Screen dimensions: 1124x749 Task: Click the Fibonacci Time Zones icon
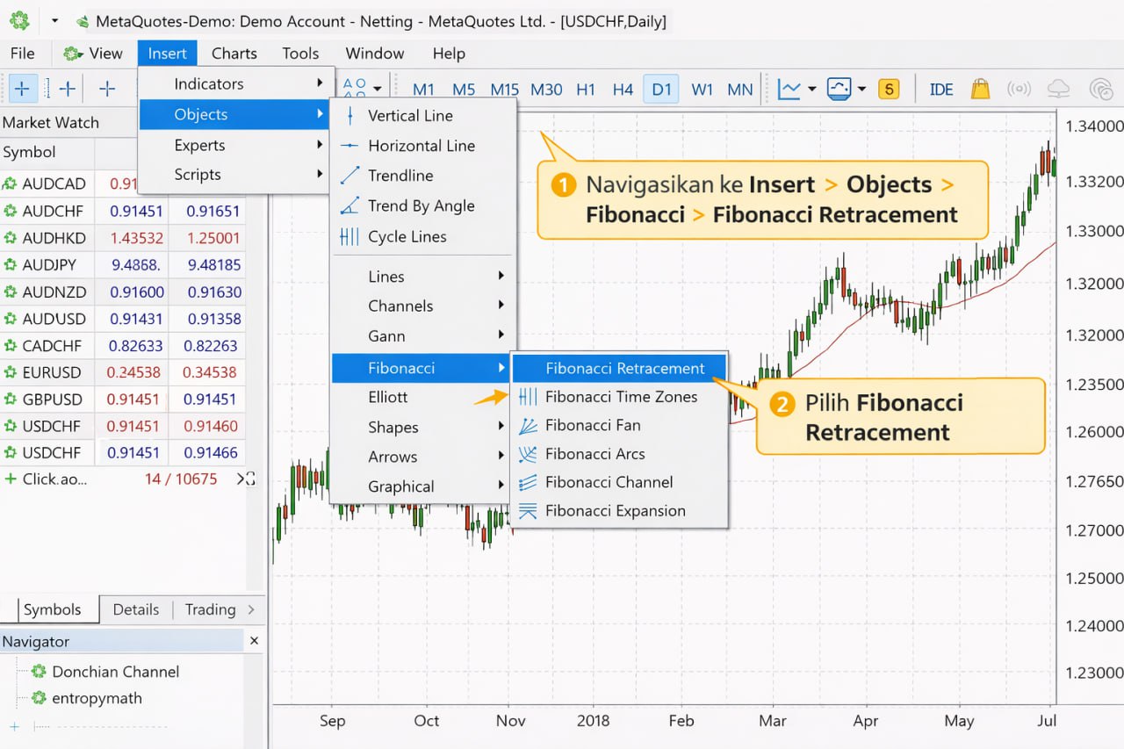tap(528, 397)
